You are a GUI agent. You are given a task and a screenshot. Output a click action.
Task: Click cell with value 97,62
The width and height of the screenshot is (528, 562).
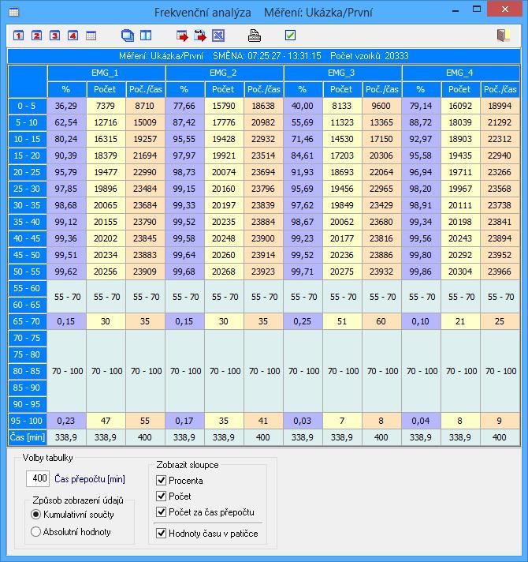[x=303, y=205]
